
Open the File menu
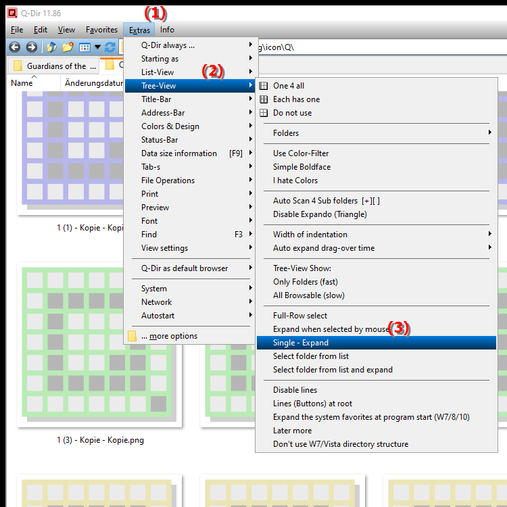coord(17,30)
